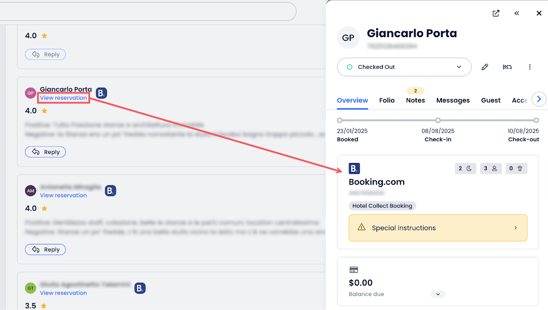Click the GP avatar in panel header
The height and width of the screenshot is (310, 548).
tap(348, 38)
